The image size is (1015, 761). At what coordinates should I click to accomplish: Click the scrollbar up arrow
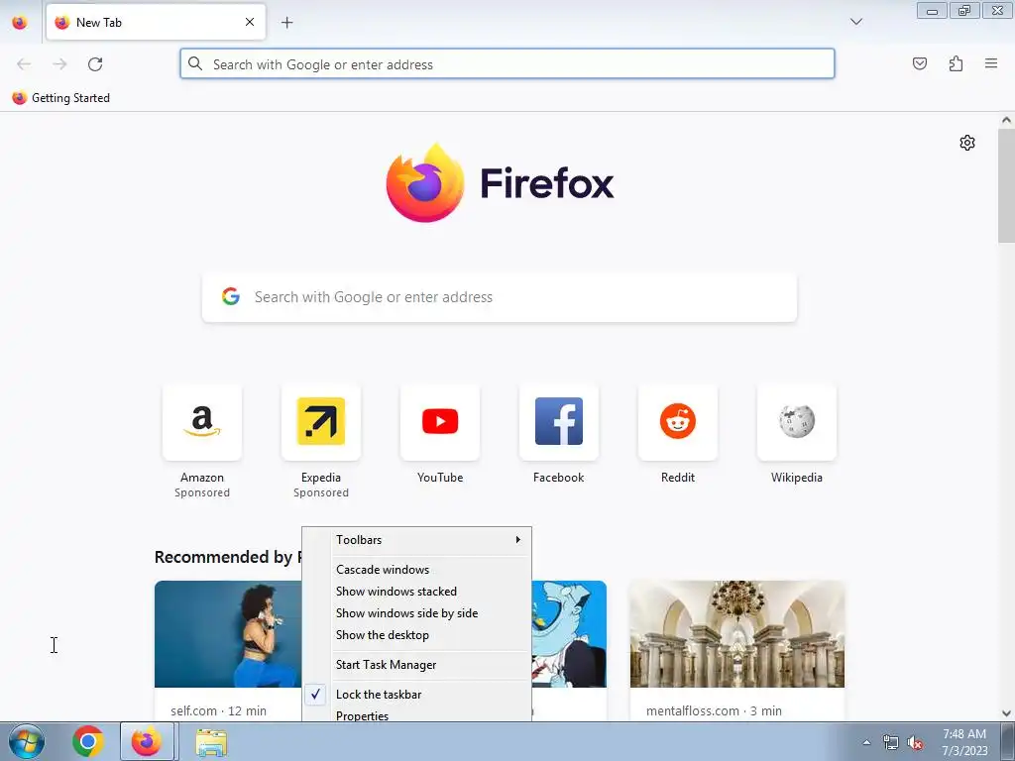(x=1006, y=120)
